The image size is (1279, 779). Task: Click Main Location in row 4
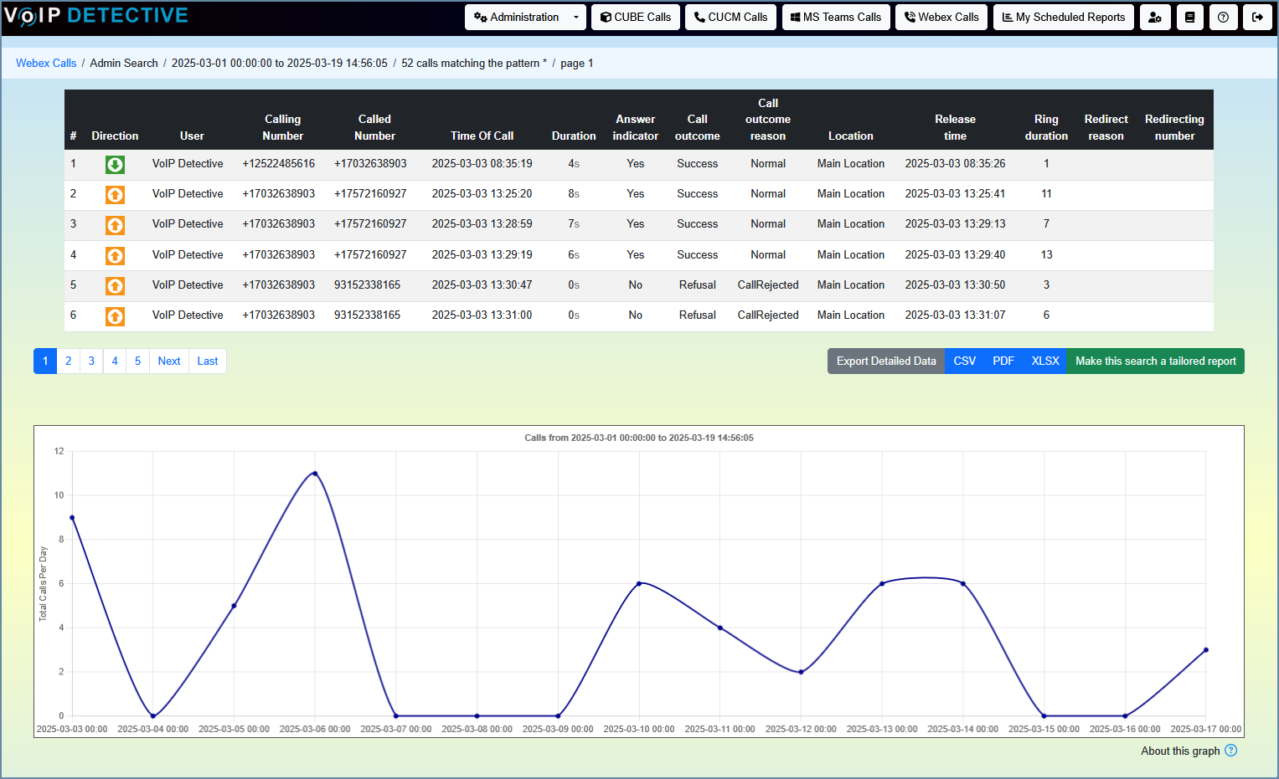(851, 254)
